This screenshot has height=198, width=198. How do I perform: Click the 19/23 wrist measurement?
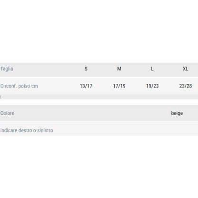pos(152,86)
